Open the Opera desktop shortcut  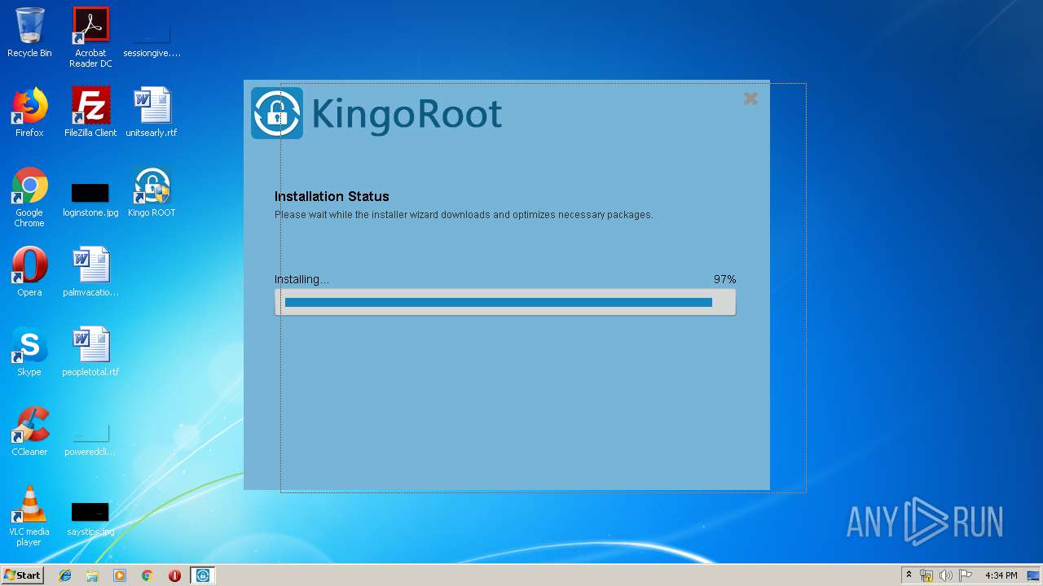tap(29, 272)
